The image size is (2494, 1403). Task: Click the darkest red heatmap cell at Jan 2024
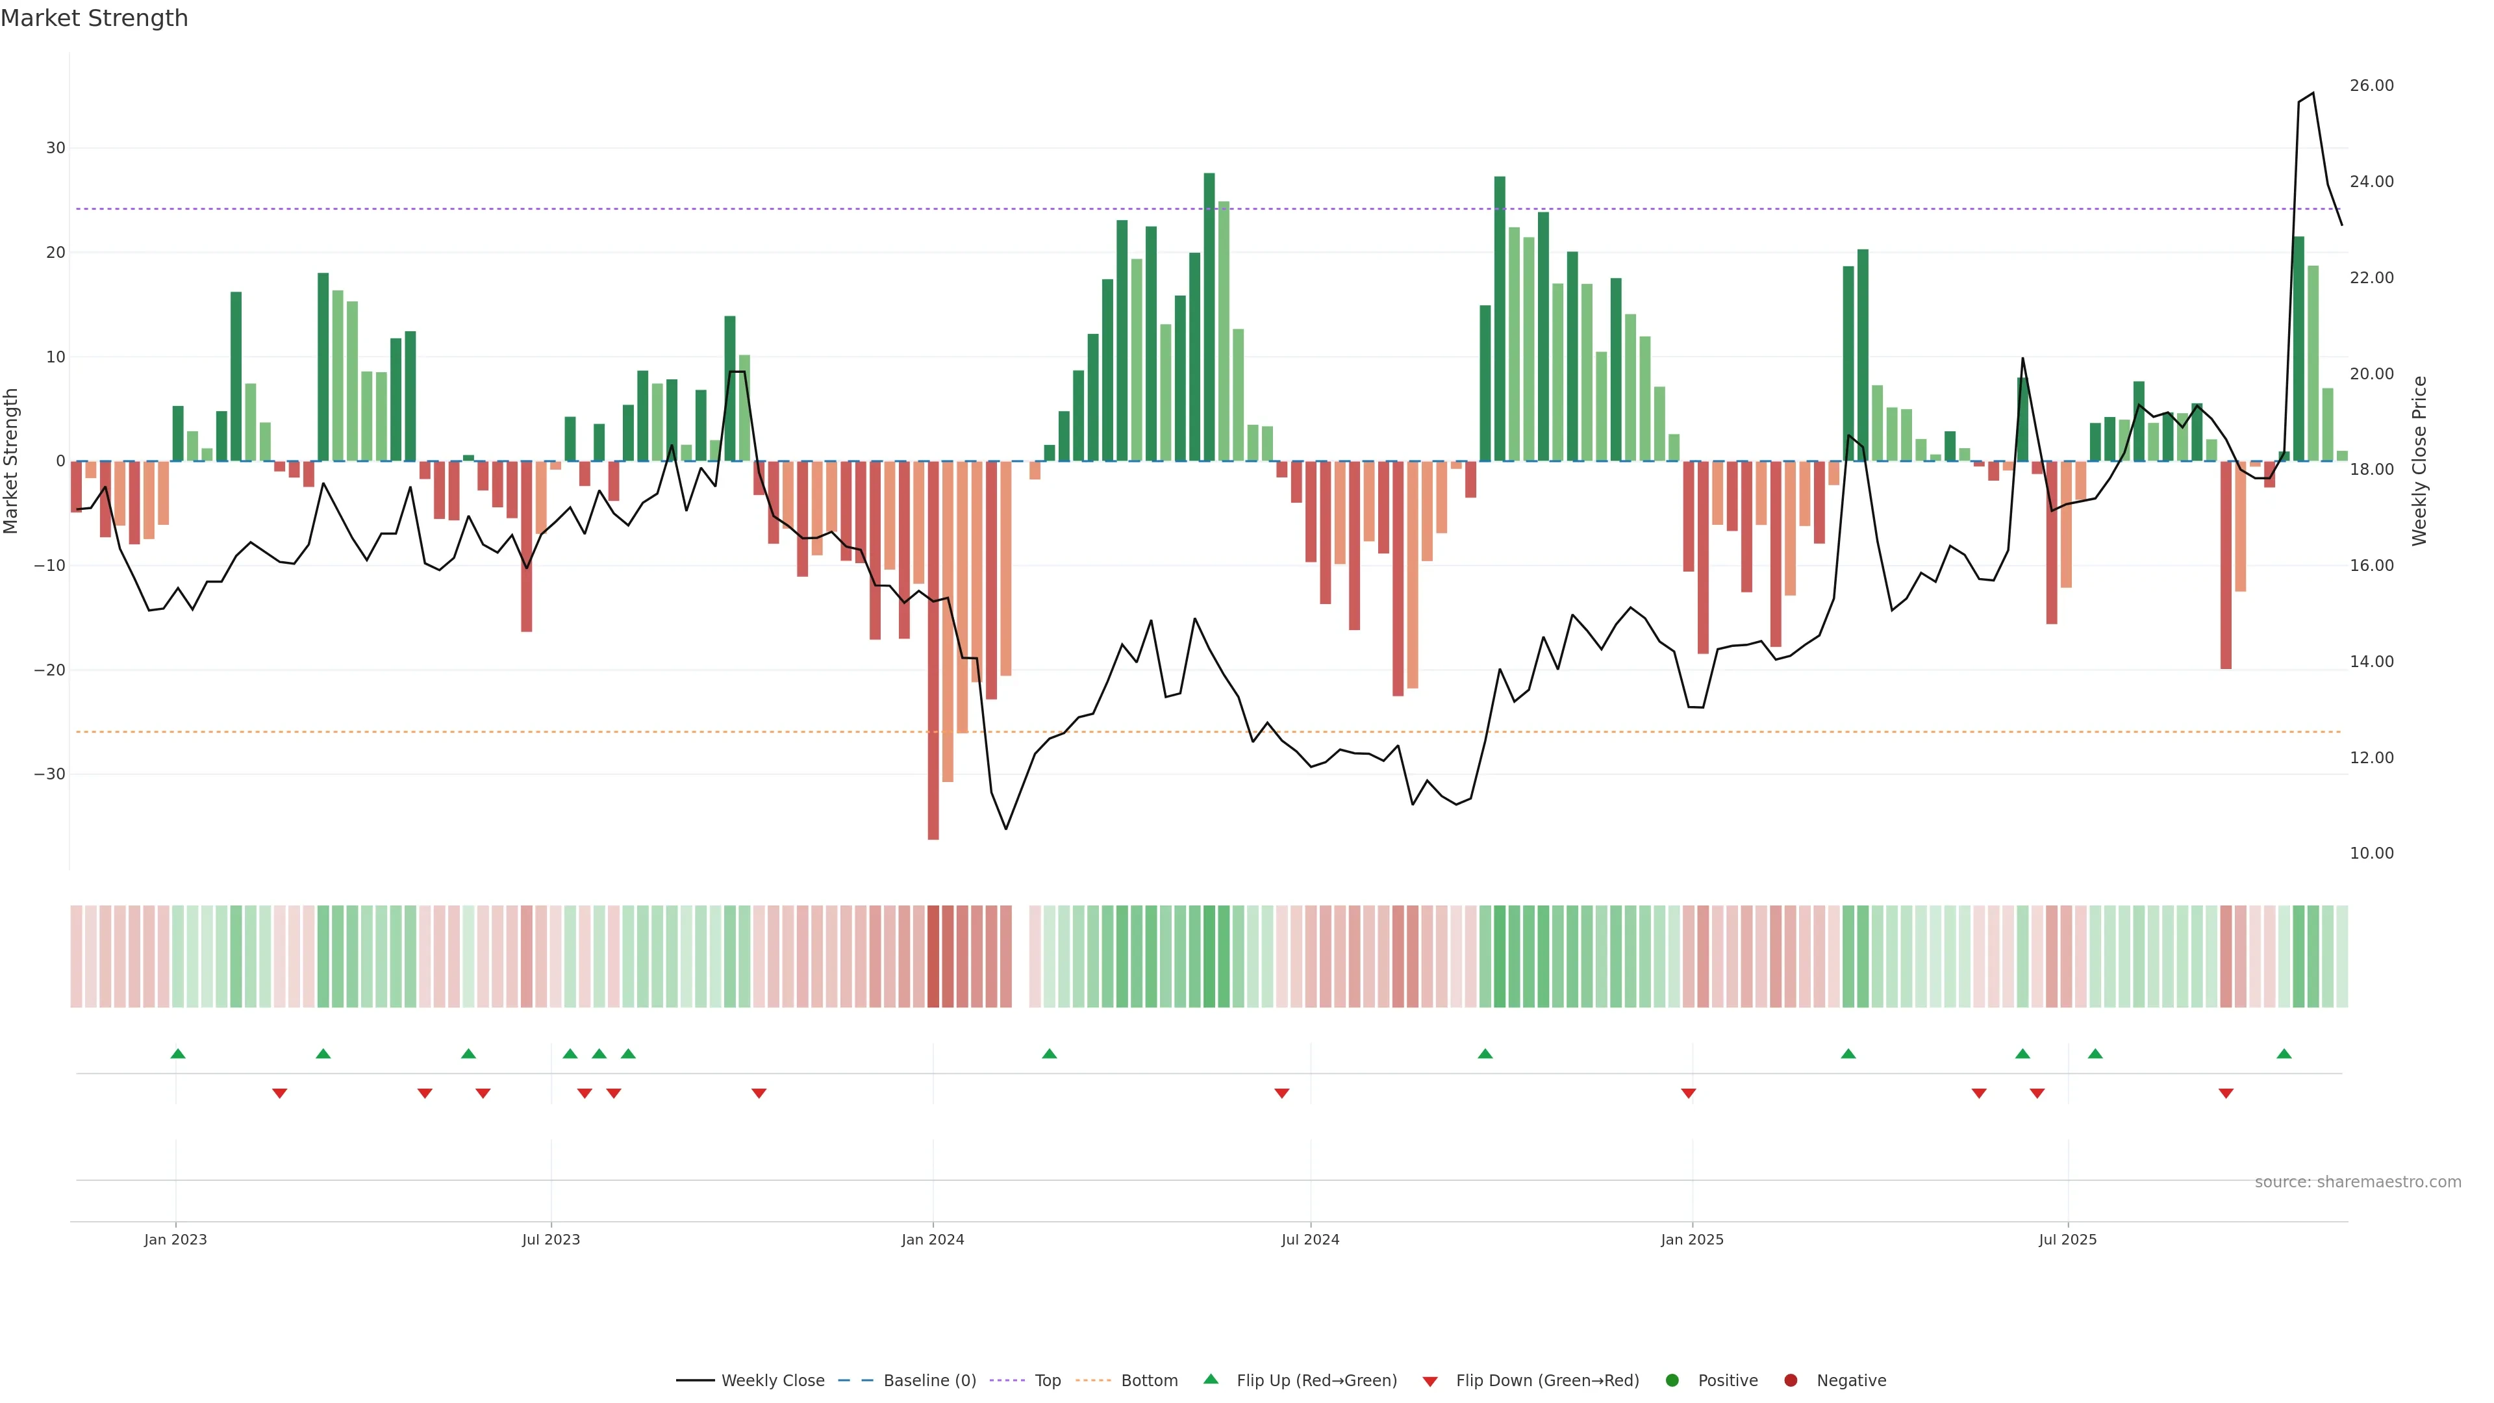[x=933, y=955]
